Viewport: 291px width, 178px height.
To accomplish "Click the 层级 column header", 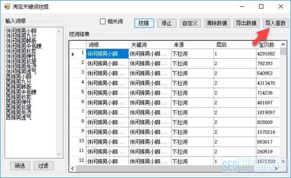I will (x=235, y=45).
